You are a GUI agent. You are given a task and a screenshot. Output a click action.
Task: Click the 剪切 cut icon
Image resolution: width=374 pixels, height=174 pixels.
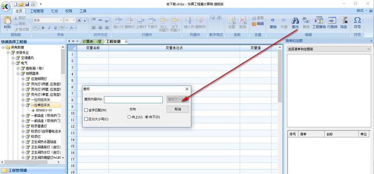coord(19,18)
